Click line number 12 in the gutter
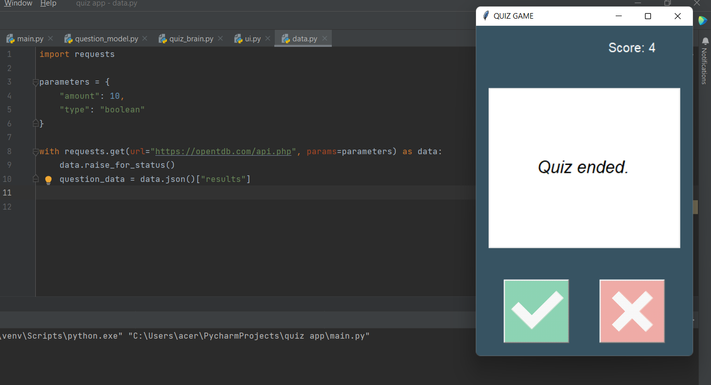Image resolution: width=711 pixels, height=385 pixels. (7, 207)
